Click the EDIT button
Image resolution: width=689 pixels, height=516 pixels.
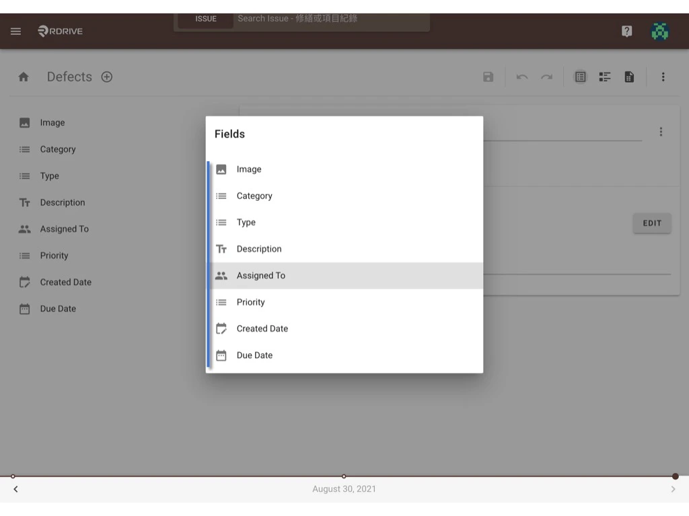651,223
